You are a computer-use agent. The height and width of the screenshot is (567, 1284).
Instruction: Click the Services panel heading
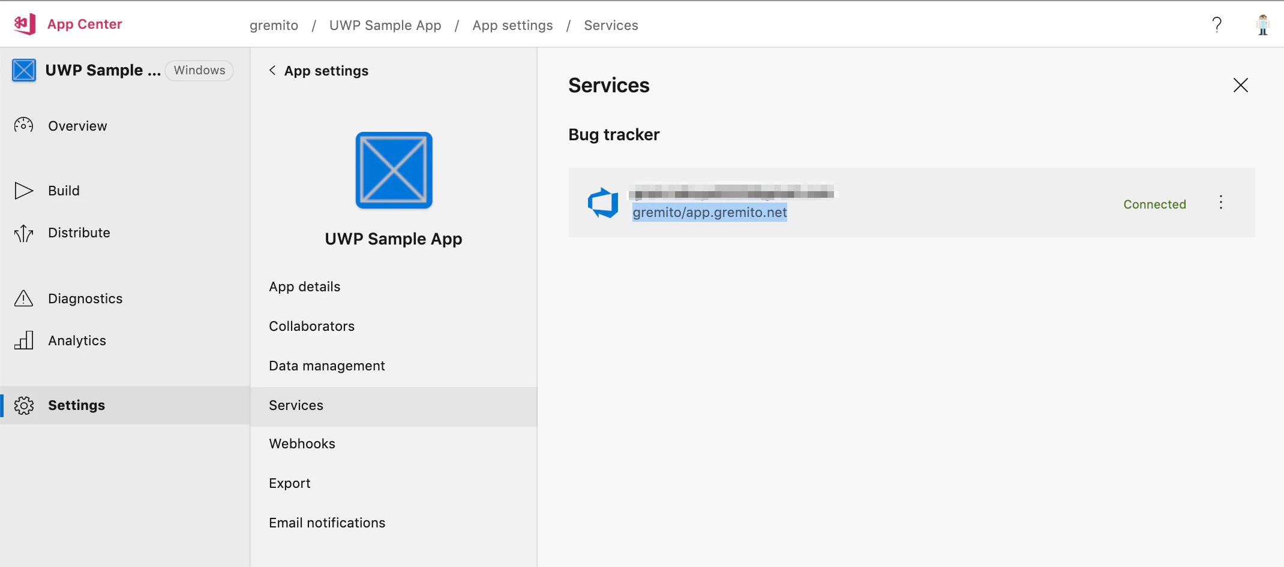pos(609,85)
